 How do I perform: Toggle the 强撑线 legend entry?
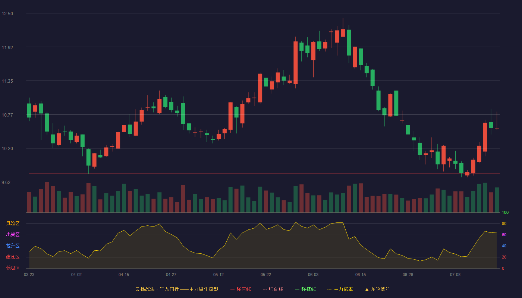(x=305, y=289)
